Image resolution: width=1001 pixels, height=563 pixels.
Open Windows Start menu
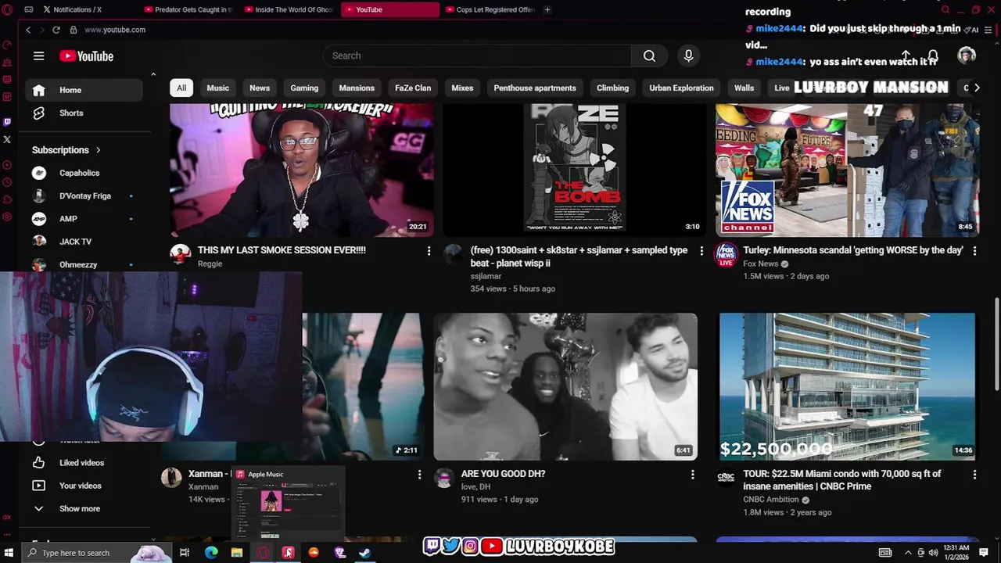9,553
